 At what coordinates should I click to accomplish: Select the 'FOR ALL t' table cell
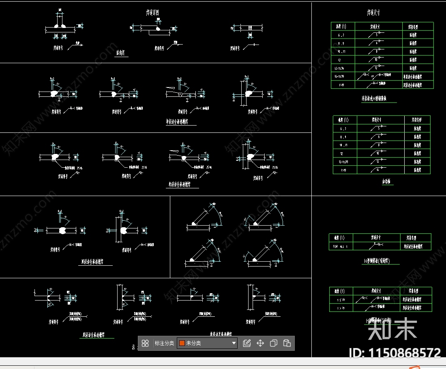coord(341,246)
